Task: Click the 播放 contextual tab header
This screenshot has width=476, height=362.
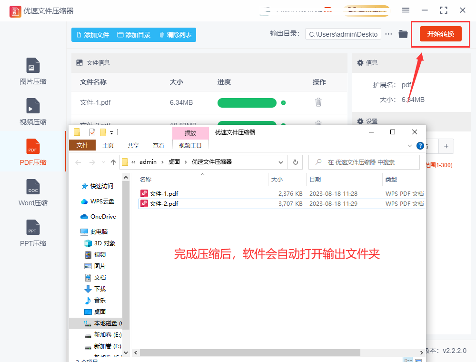Action: pyautogui.click(x=190, y=133)
